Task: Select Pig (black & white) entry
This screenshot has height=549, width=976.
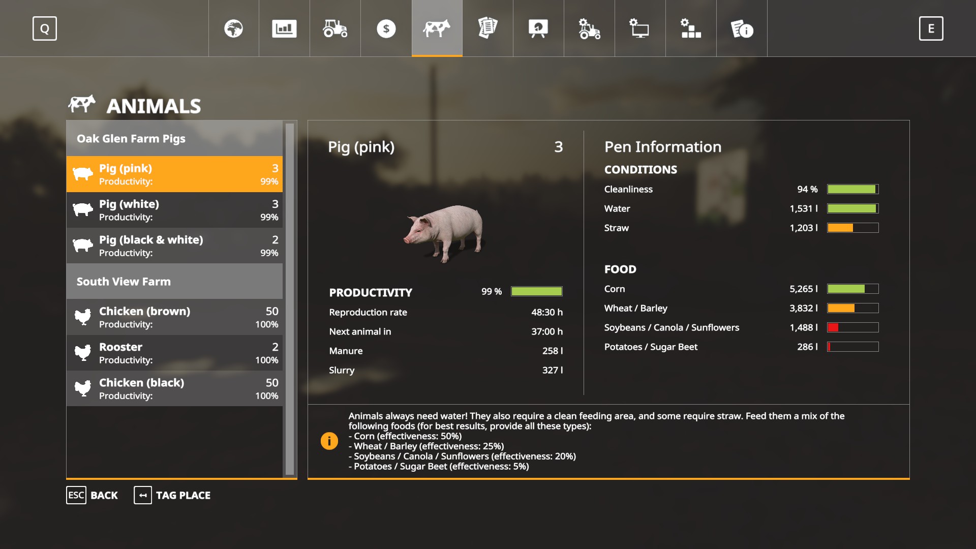Action: (x=174, y=246)
